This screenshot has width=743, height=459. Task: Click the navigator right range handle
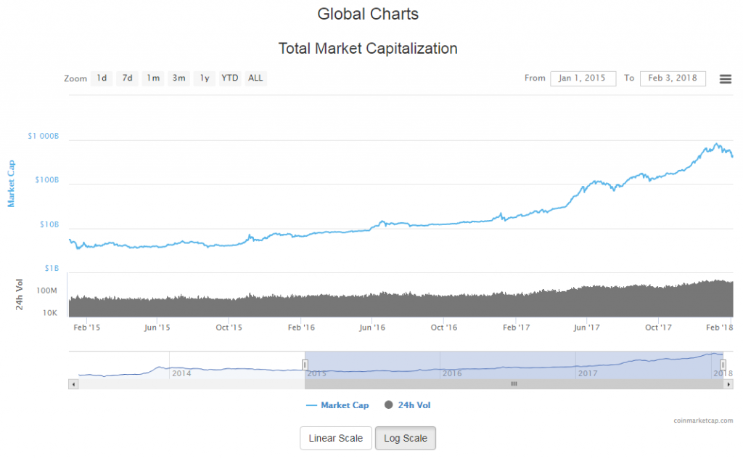click(x=723, y=365)
